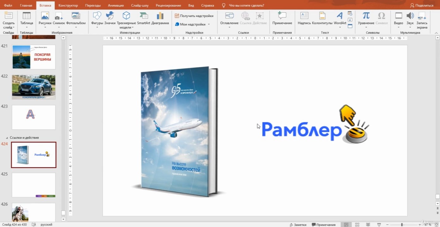The image size is (440, 227).
Task: Start Запись экрана (Screen Recording)
Action: click(x=422, y=20)
